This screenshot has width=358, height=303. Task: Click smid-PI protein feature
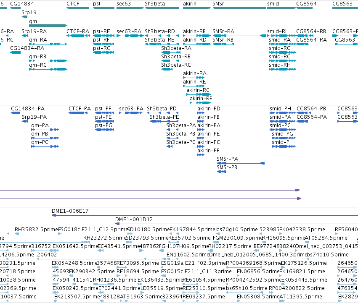[x=284, y=146]
